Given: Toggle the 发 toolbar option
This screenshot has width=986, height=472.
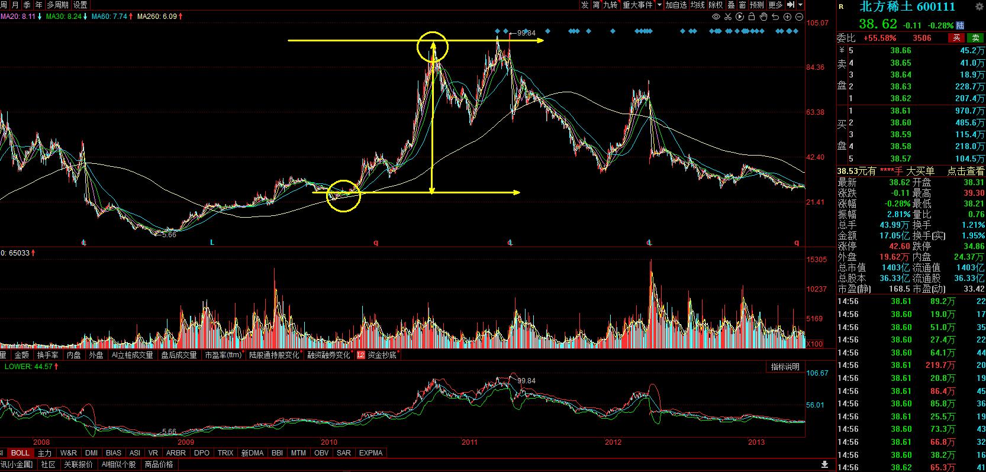Looking at the screenshot, I should (585, 5).
